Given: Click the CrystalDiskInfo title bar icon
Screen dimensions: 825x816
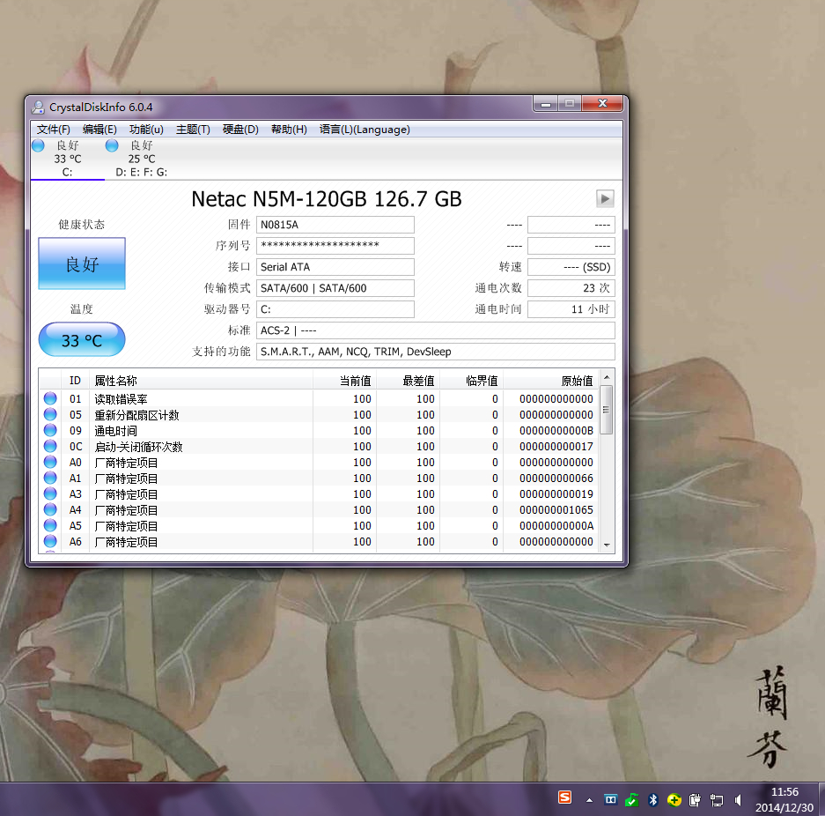Looking at the screenshot, I should pyautogui.click(x=38, y=107).
